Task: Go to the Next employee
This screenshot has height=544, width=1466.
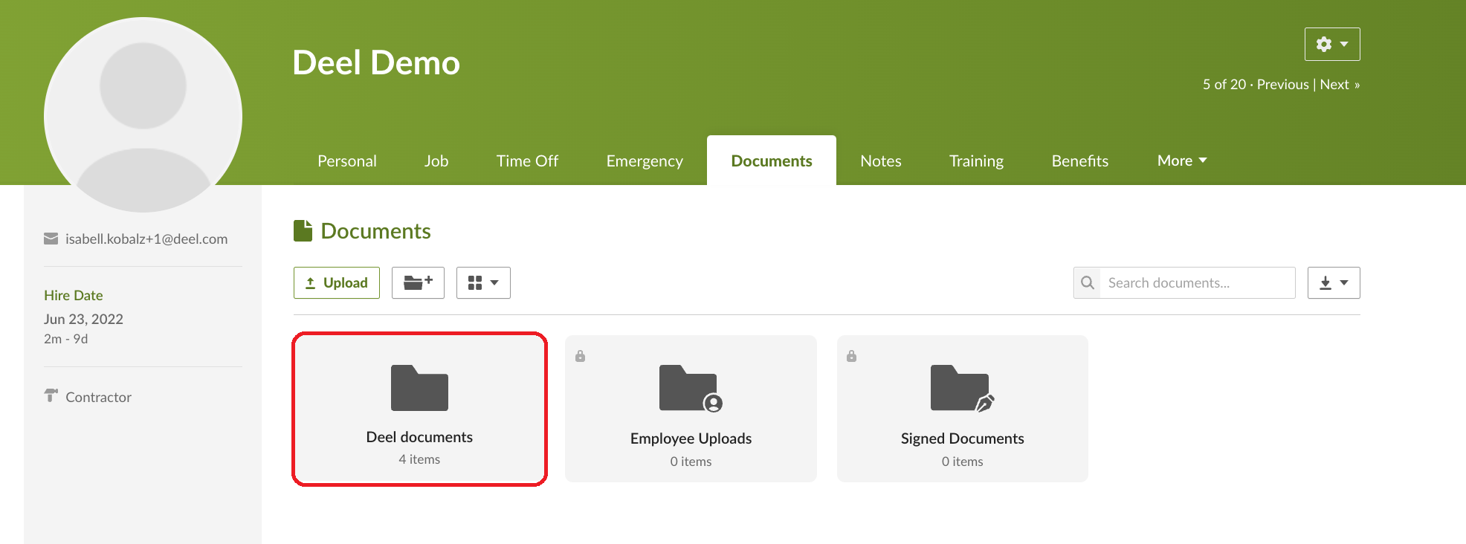Action: coord(1340,85)
